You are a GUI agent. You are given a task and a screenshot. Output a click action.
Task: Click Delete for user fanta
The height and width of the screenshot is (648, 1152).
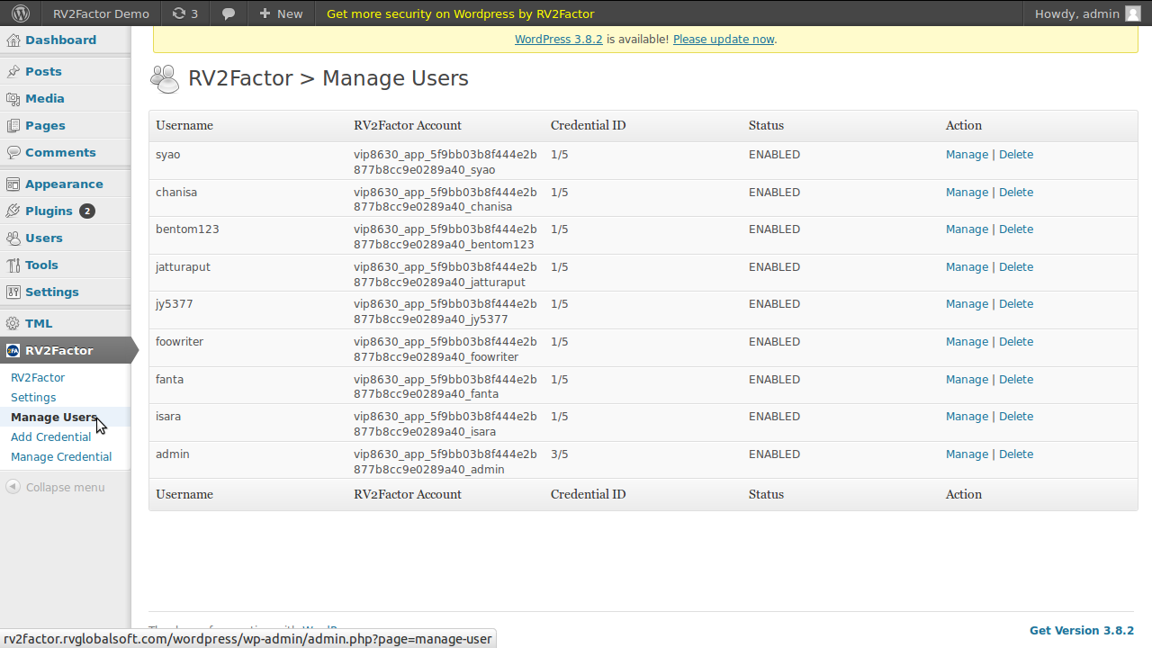point(1016,380)
